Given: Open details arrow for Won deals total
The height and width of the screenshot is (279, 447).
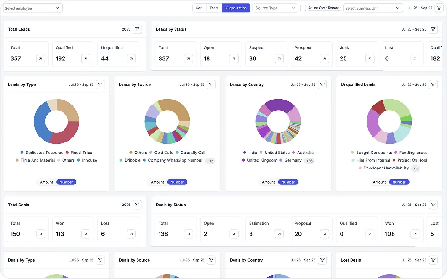Looking at the screenshot, I should 85,234.
